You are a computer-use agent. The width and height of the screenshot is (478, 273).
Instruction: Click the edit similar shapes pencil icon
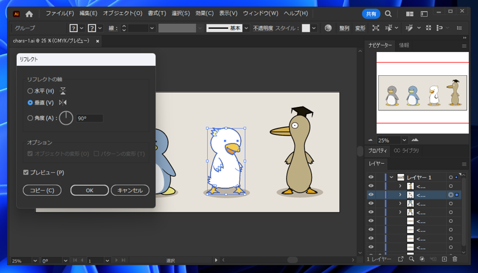(x=409, y=28)
